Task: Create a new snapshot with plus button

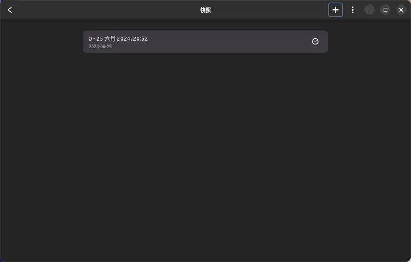Action: point(335,10)
